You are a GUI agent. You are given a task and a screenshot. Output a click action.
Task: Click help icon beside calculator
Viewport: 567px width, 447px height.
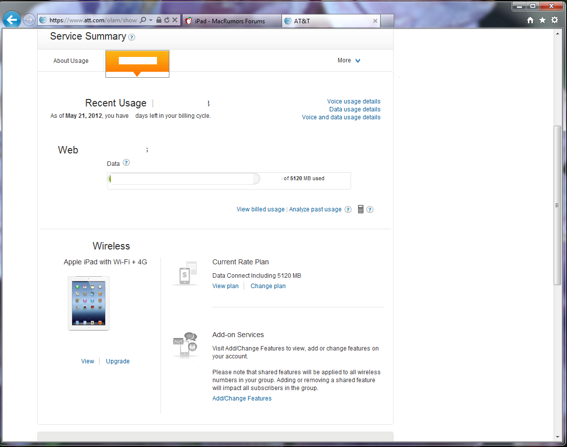(369, 209)
